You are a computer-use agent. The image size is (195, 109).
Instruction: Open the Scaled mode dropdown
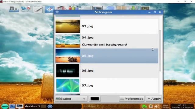pos(71,99)
